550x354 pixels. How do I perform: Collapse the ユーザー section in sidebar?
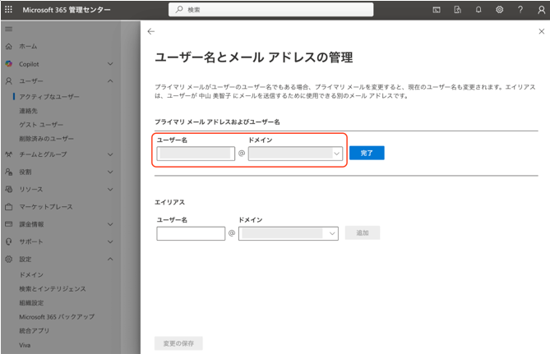tap(110, 81)
